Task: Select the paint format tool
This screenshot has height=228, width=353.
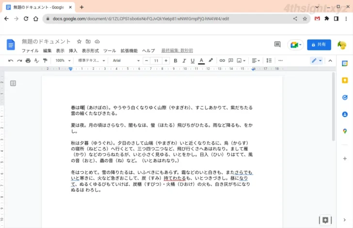Action: coord(45,61)
